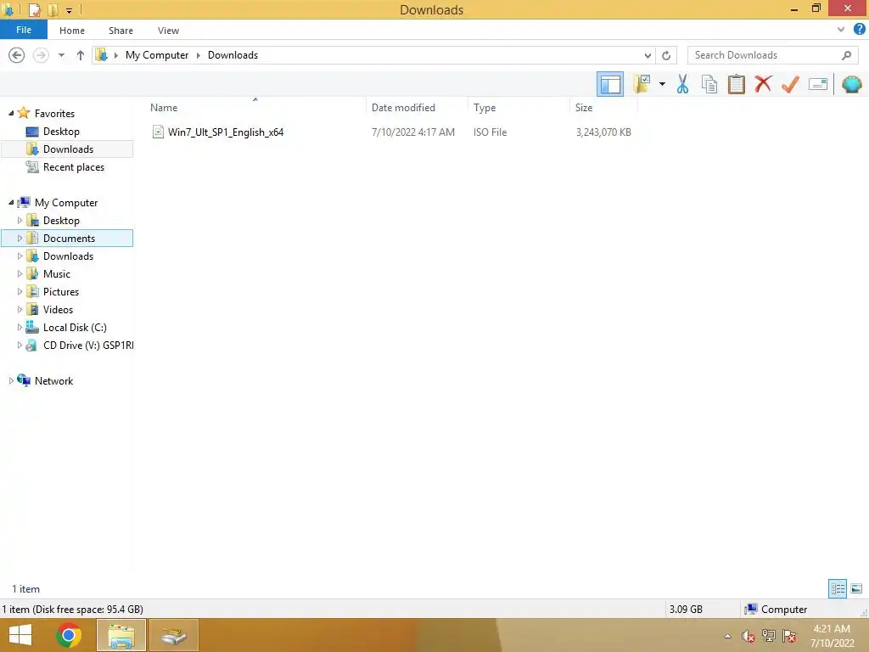Expand the Videos tree node
Screen dimensions: 869x652
[20, 309]
